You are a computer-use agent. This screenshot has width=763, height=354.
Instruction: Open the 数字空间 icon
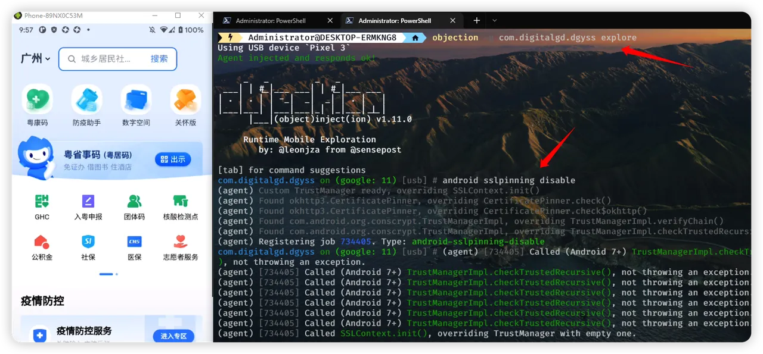[136, 99]
